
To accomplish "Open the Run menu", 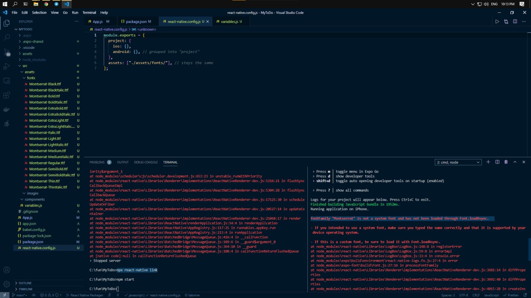I will tap(75, 12).
